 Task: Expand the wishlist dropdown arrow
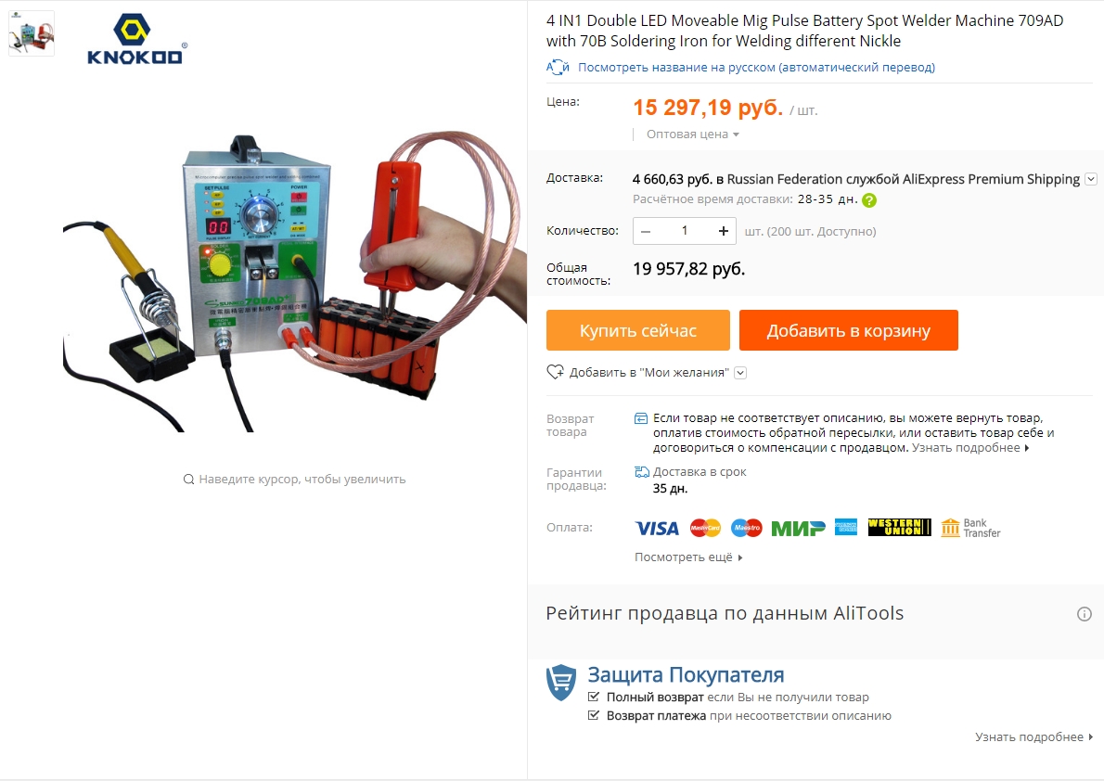[740, 373]
